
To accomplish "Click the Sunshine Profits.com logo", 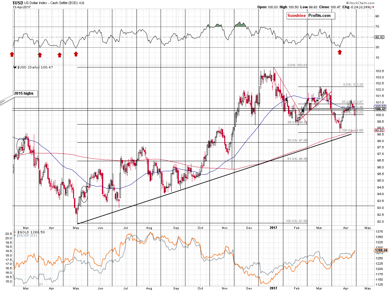I will [311, 16].
